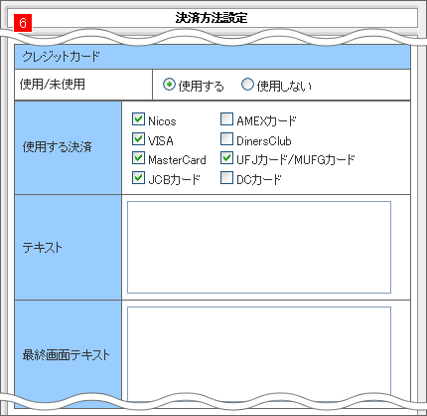Viewport: 427px width, 416px height.
Task: Click the 使用する決済 label cell
Action: point(69,147)
